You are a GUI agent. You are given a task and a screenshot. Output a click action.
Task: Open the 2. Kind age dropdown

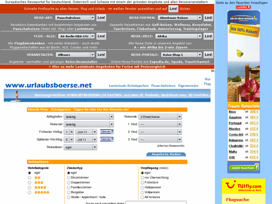pos(160,132)
